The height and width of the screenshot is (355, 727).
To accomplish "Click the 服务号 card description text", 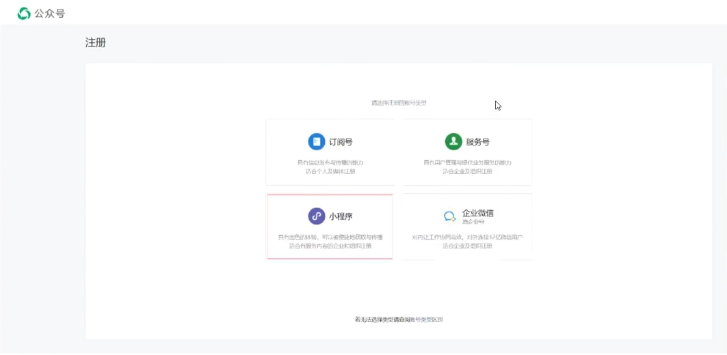I will pos(467,167).
